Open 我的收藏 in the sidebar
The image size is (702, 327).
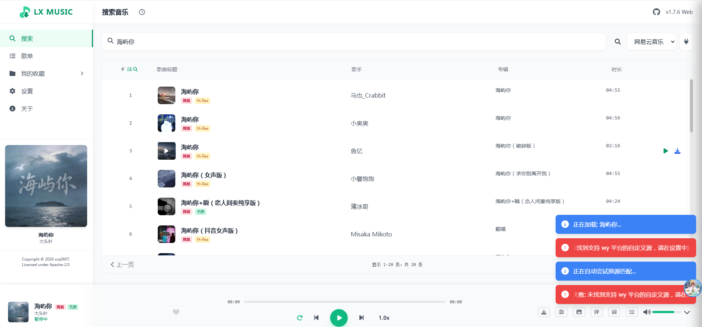(46, 73)
